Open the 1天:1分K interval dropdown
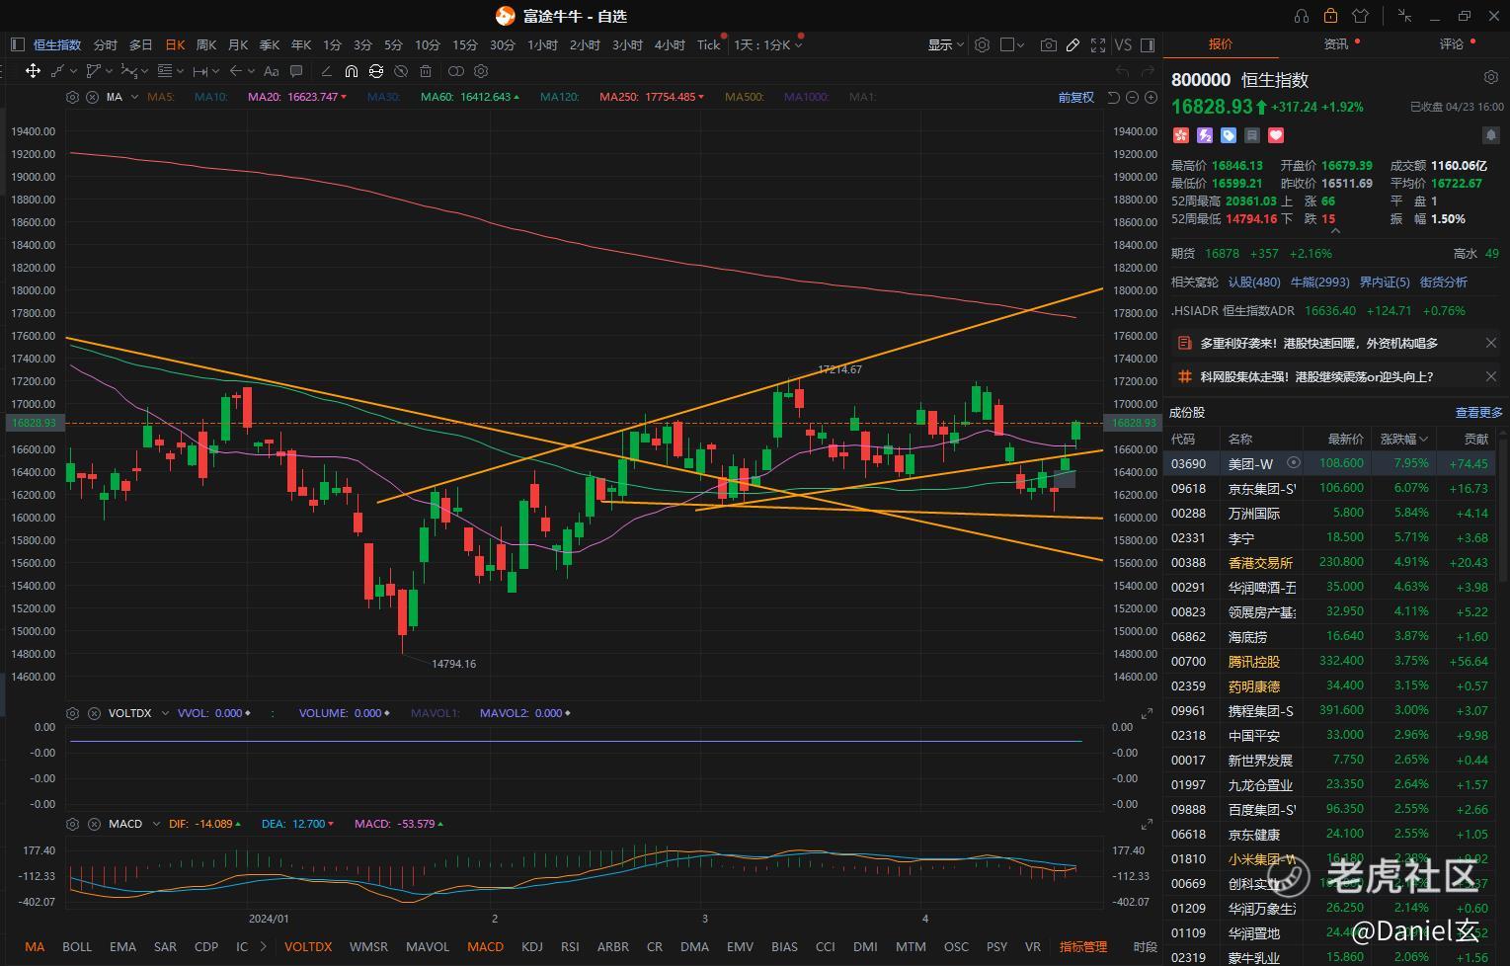This screenshot has width=1510, height=966. [767, 44]
